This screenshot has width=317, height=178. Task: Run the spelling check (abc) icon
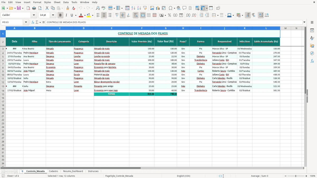(104, 8)
